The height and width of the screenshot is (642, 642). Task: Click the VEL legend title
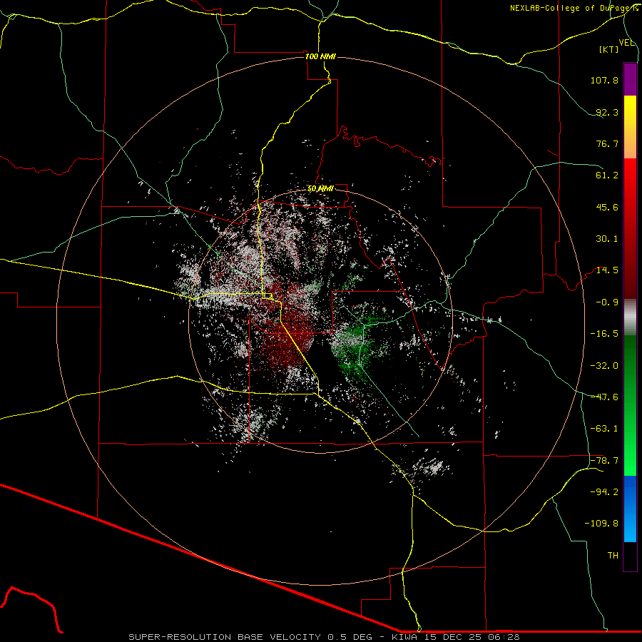point(627,43)
